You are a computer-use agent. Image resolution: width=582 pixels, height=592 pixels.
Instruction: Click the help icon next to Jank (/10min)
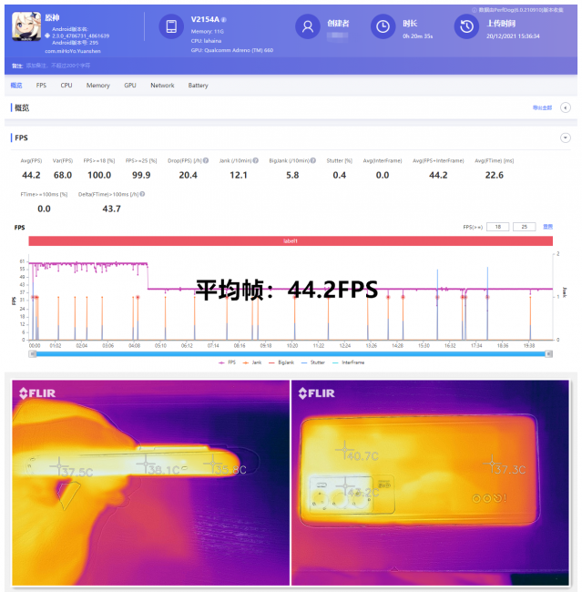click(256, 160)
